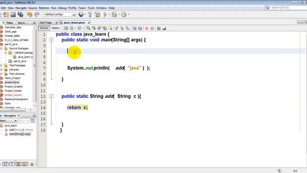Collapse the add method code fold
Viewport: 307px width, 173px height.
51,96
